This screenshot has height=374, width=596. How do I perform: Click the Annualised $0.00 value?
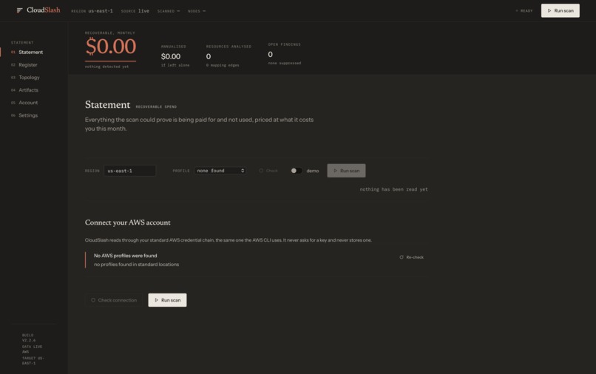171,57
